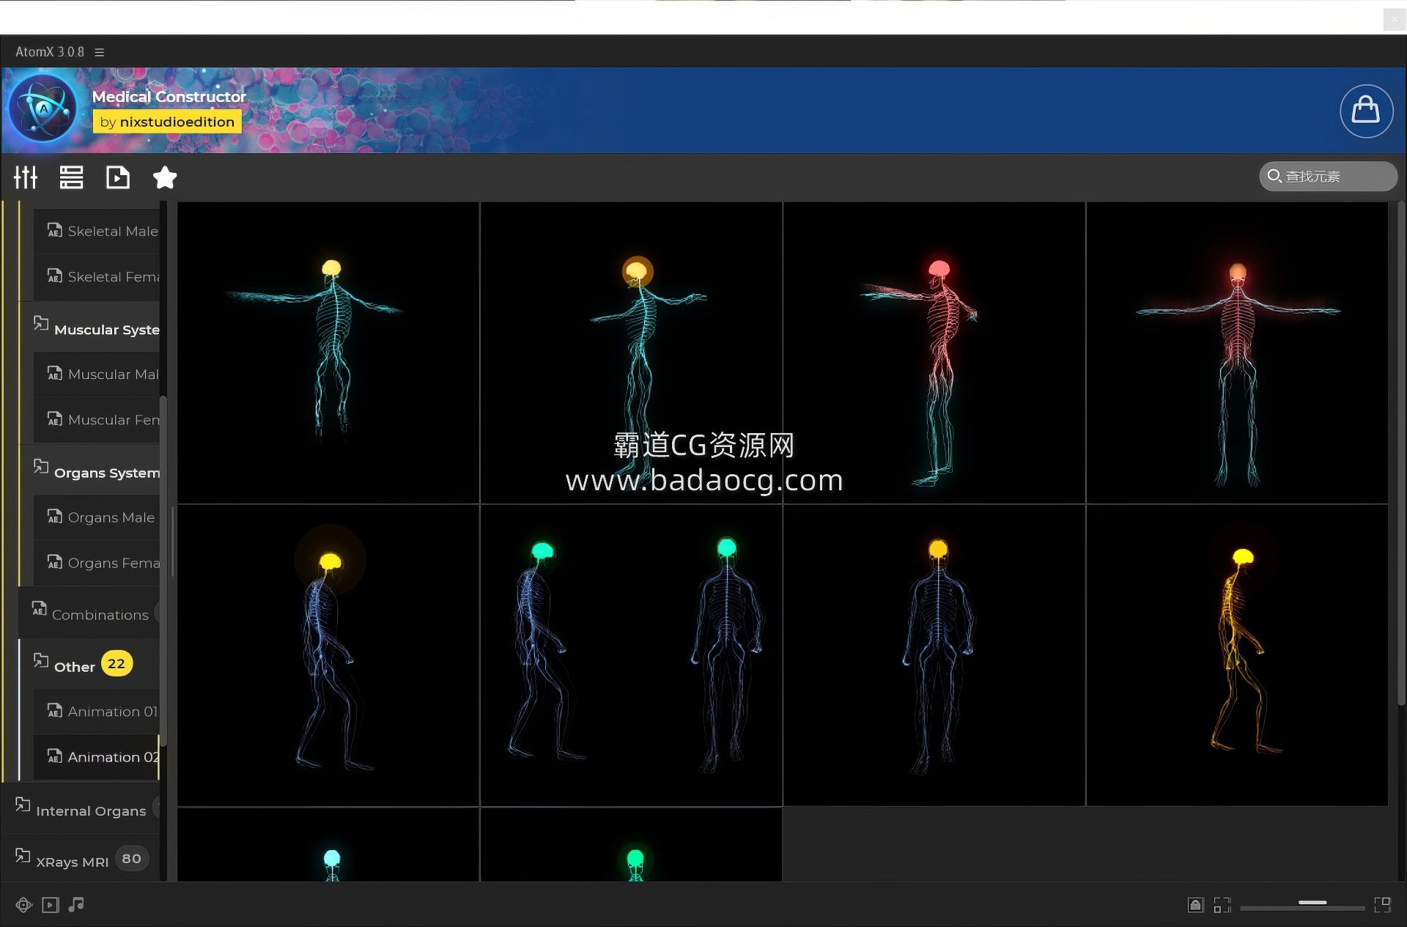Screen dimensions: 1407x927
Task: Expand the Internal Organs group
Action: (81, 808)
